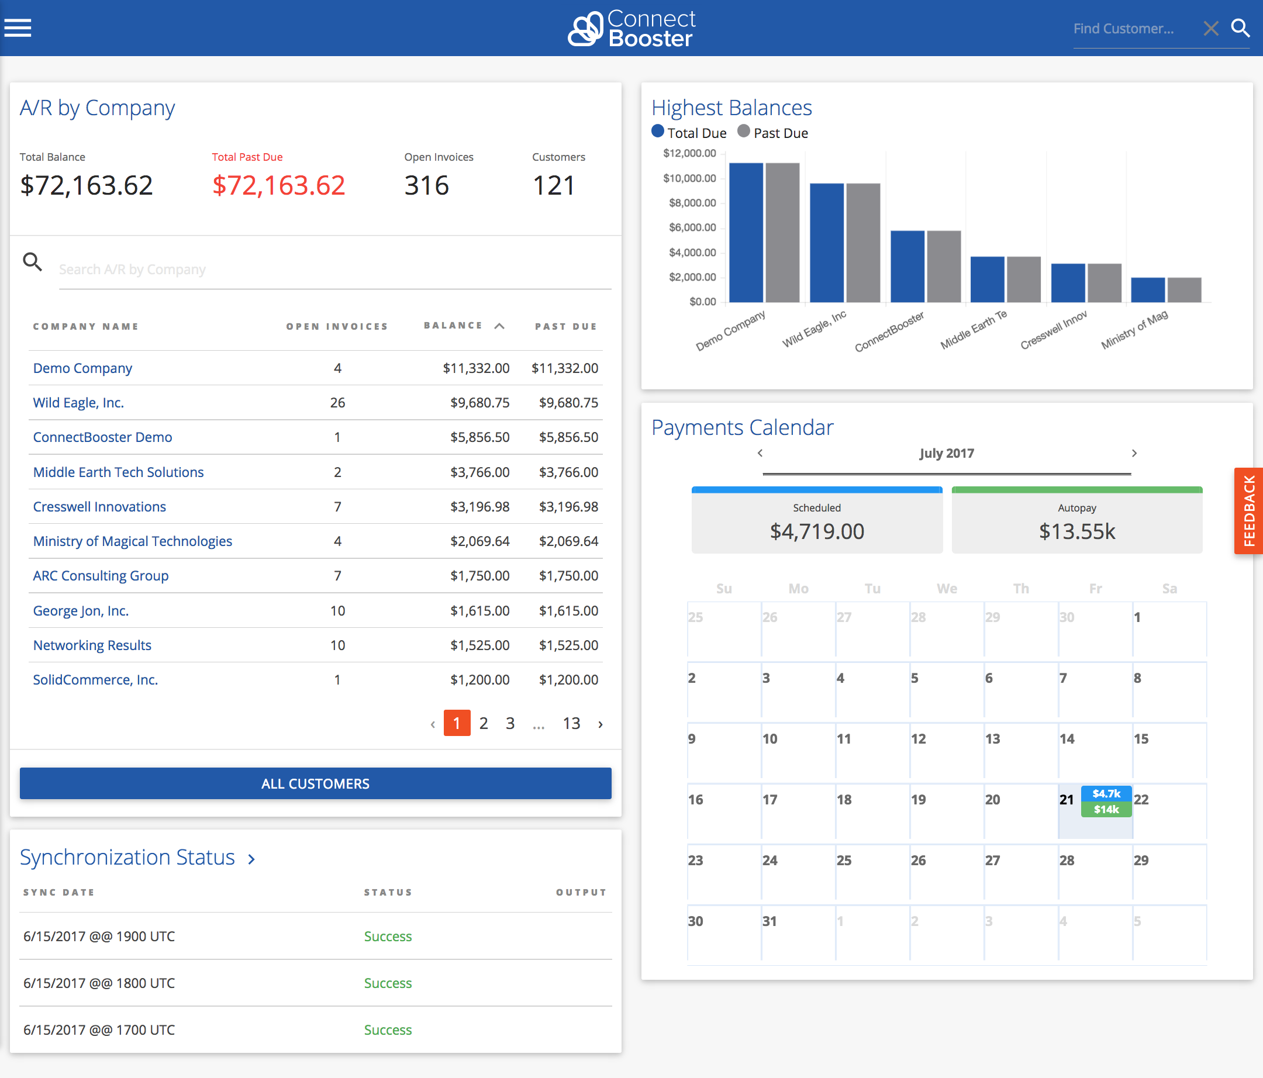The width and height of the screenshot is (1263, 1078).
Task: Click Success status for 1700 UTC sync
Action: (388, 1030)
